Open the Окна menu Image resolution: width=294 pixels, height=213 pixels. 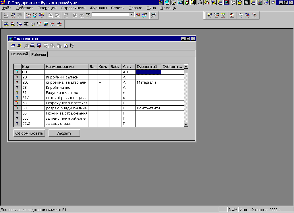[x=151, y=8]
